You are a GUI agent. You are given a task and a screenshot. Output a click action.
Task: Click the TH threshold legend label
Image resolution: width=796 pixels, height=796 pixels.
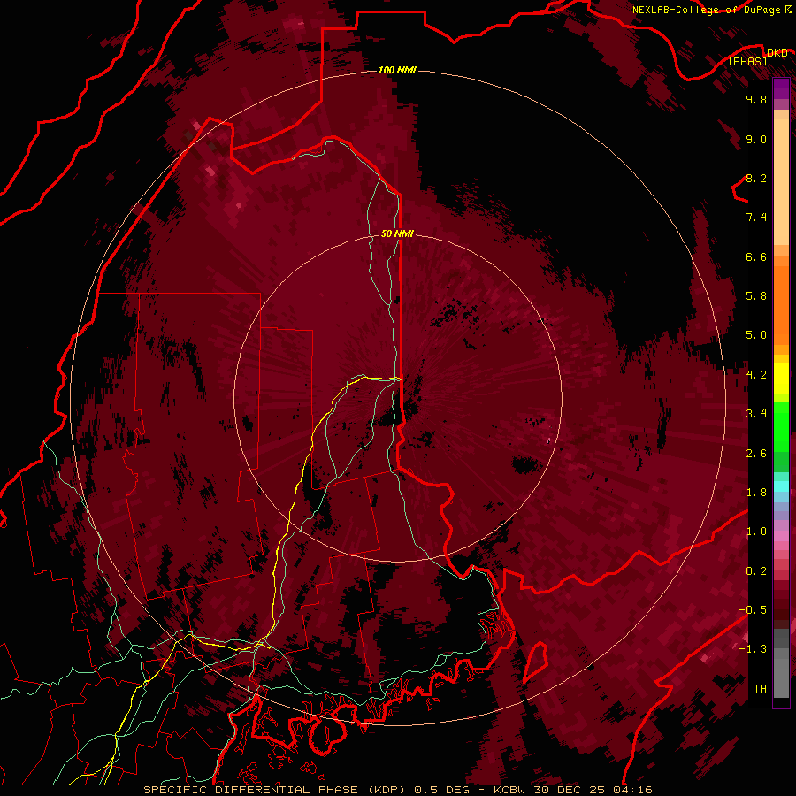tap(760, 689)
